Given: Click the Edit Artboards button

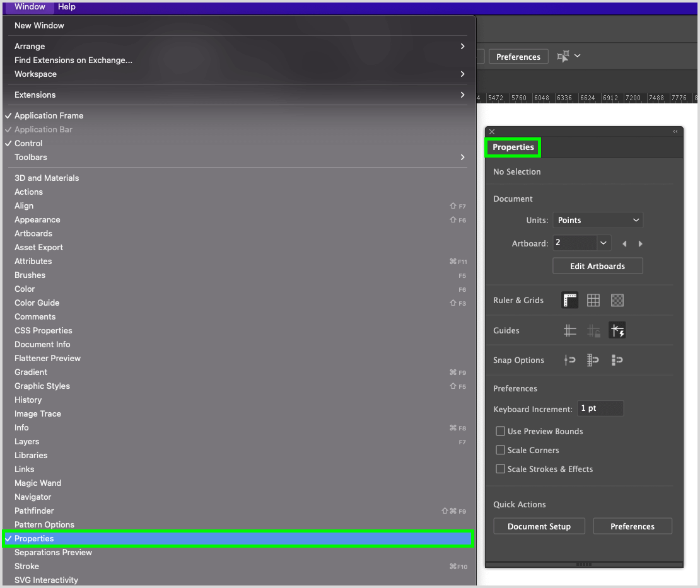Looking at the screenshot, I should tap(597, 266).
